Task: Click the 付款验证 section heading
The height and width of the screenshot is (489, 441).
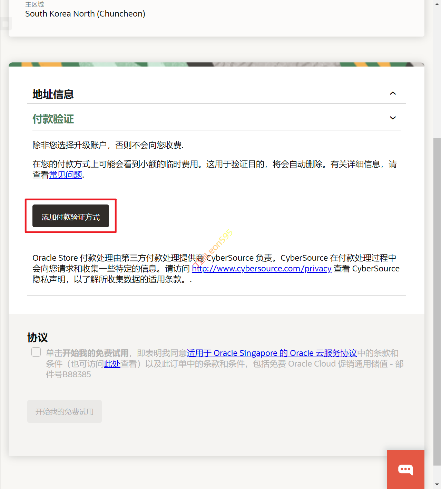Action: (x=53, y=119)
